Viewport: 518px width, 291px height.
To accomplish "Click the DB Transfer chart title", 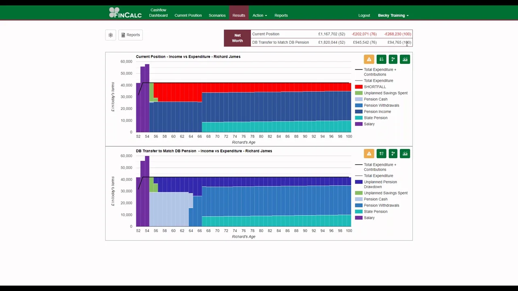I will (204, 151).
